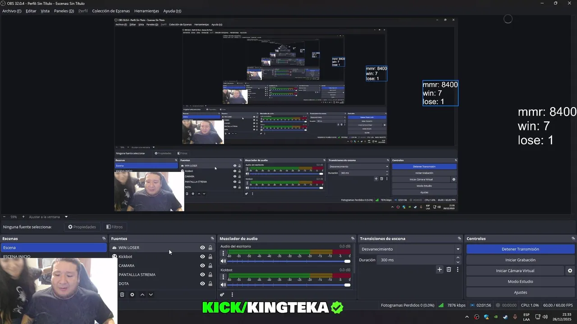The height and width of the screenshot is (324, 577).
Task: Open the Filtros button
Action: pyautogui.click(x=114, y=227)
